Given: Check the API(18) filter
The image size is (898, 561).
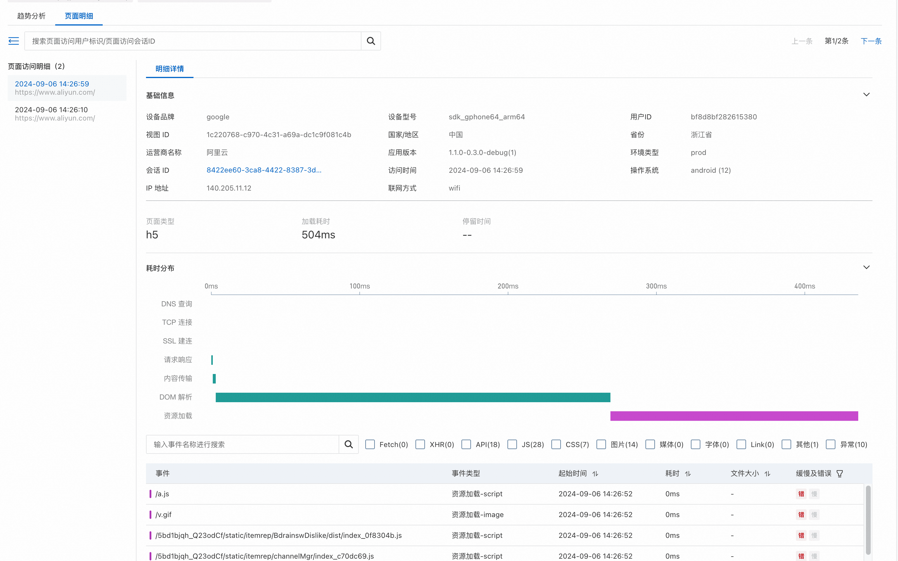Looking at the screenshot, I should [x=466, y=444].
